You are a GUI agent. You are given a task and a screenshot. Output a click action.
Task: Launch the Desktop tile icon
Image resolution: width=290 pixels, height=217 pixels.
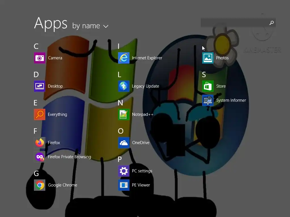coord(40,86)
